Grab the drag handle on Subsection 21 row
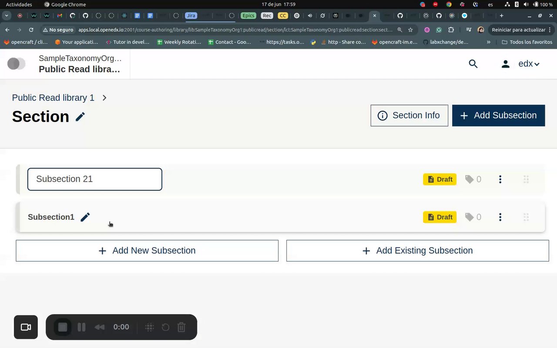Image resolution: width=557 pixels, height=348 pixels. [526, 179]
